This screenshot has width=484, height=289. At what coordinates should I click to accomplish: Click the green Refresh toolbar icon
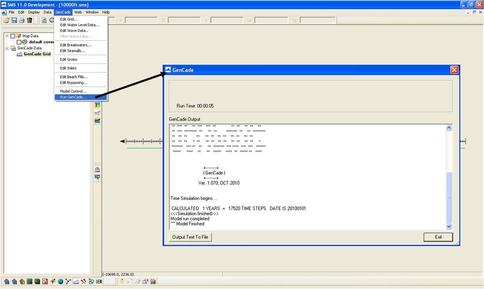coord(44,20)
